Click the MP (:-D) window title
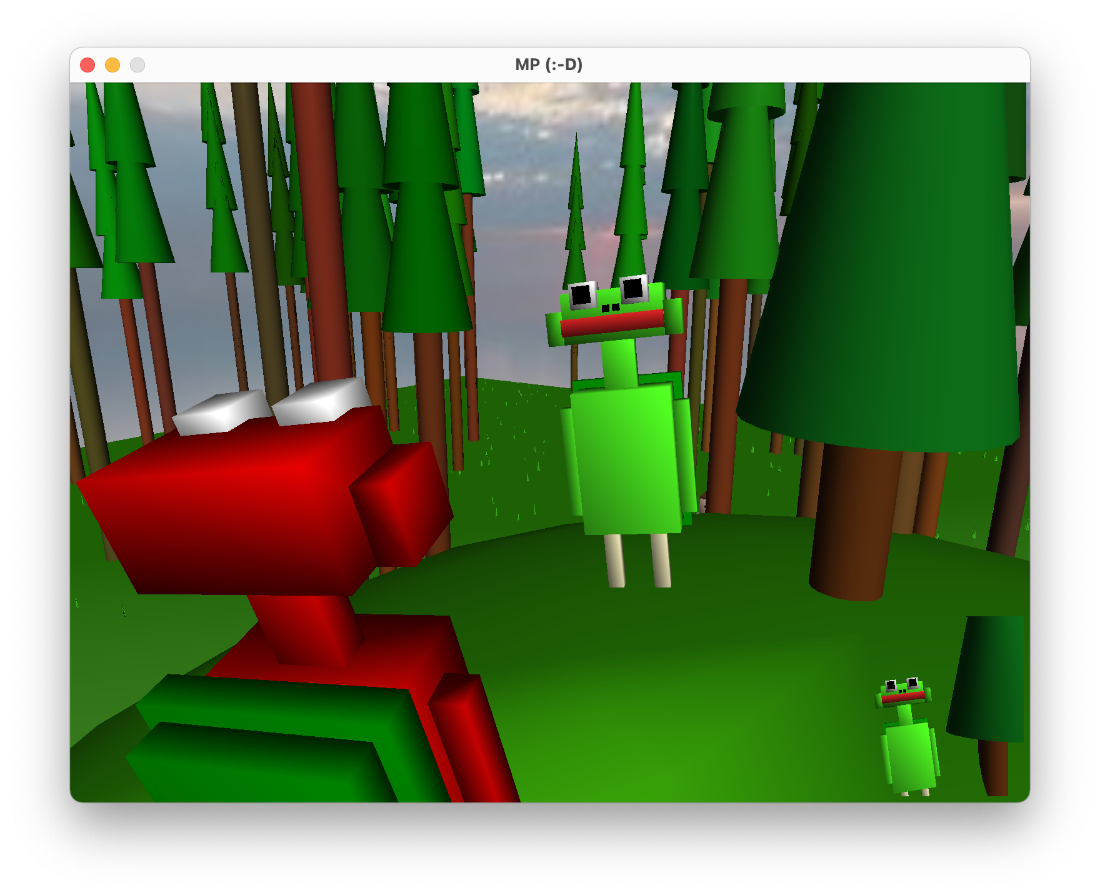Viewport: 1100px width, 895px height. (549, 64)
